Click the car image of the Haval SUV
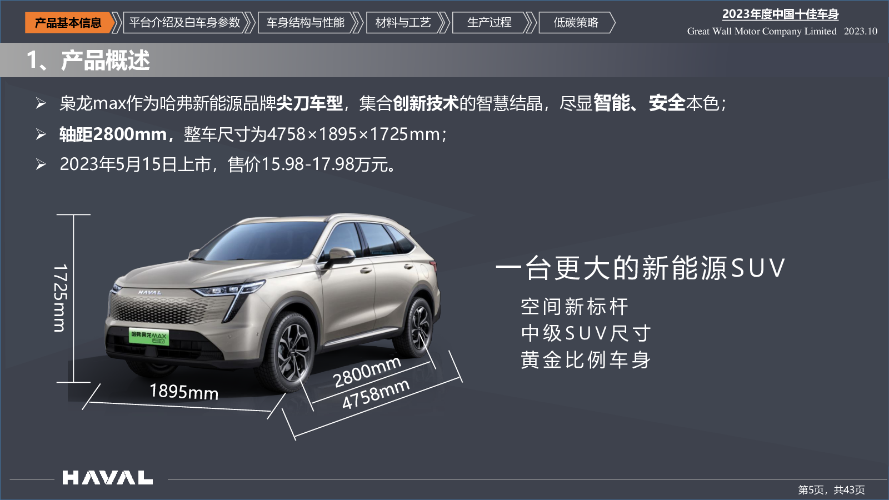Screen dimensions: 889x500 coord(273,303)
